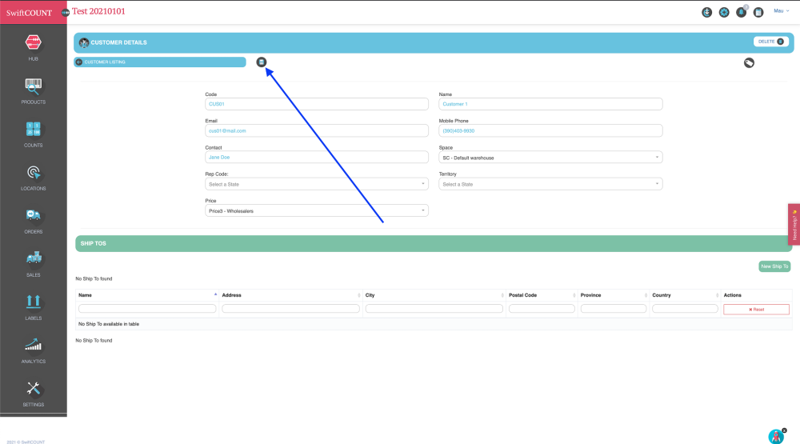Screen dimensions: 800x444
Task: Return to Customer Listing
Action: point(160,62)
